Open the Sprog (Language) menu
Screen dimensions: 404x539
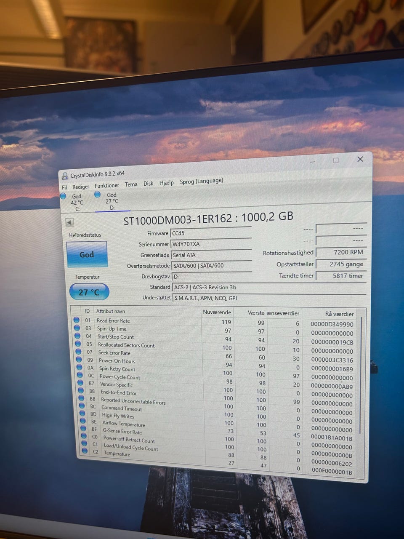(x=202, y=181)
